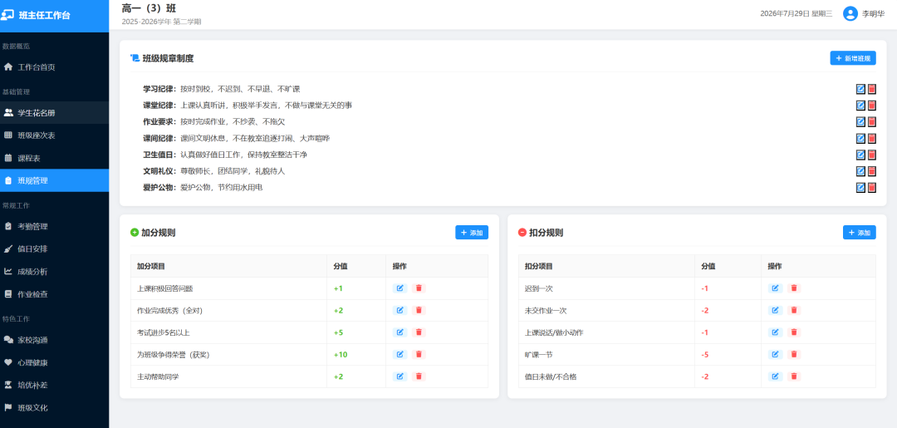The width and height of the screenshot is (897, 428).
Task: Delete the 作业完成优秀 bonus item
Action: [x=419, y=310]
